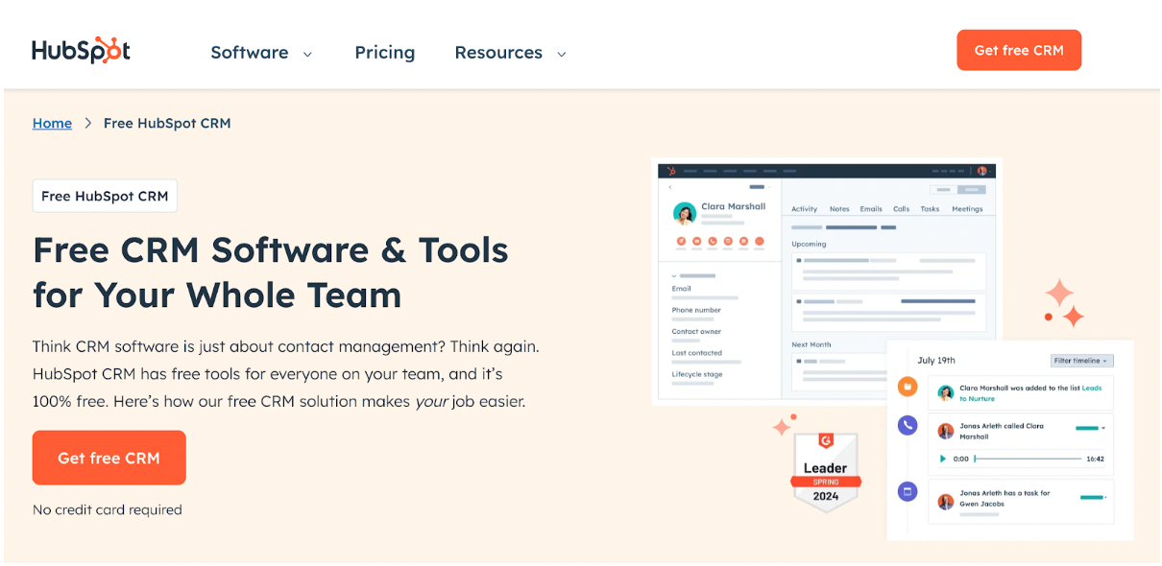Open the Filter timeline dropdown
Screen dimensions: 1162x566
coord(1081,361)
